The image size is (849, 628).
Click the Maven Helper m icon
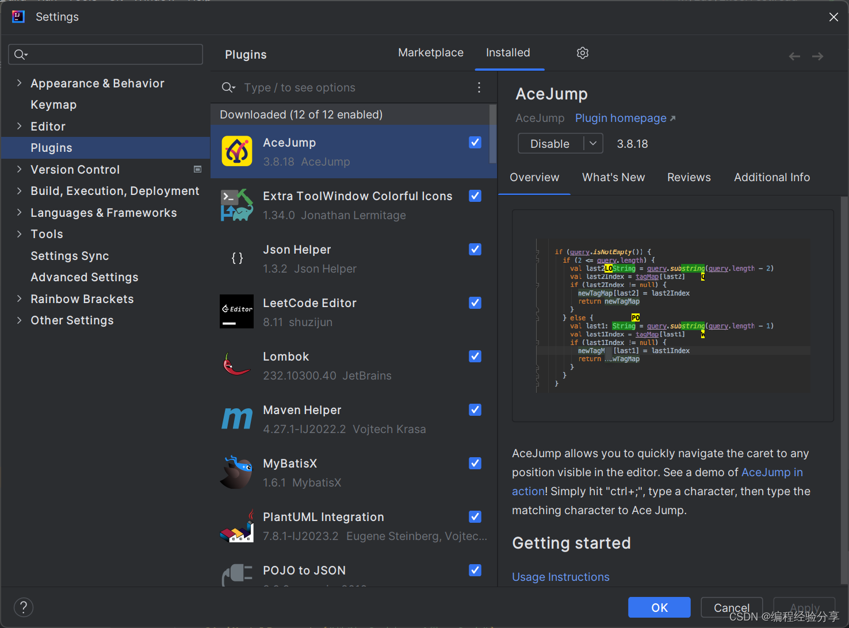coord(237,418)
